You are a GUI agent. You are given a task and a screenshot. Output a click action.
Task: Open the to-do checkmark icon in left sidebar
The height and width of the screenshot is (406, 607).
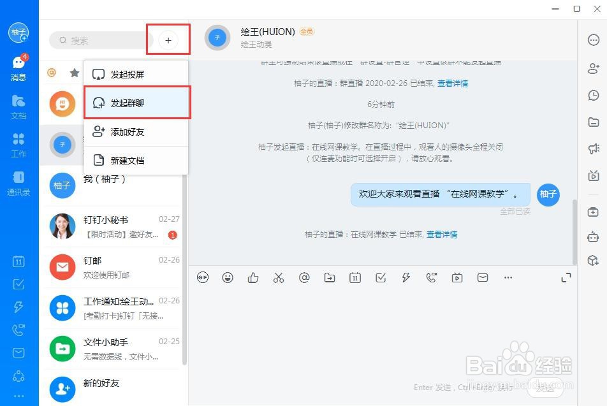tap(18, 284)
